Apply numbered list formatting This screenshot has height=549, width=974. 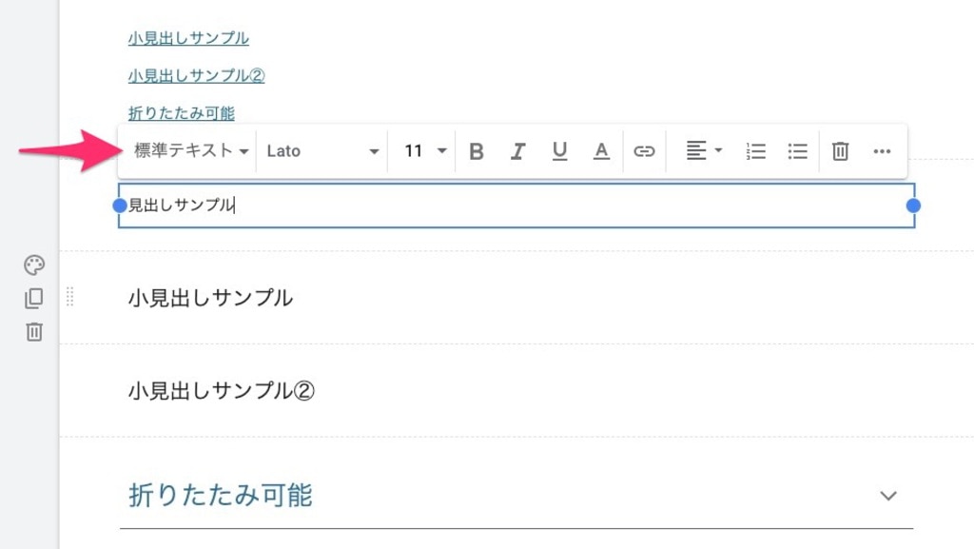click(x=755, y=151)
